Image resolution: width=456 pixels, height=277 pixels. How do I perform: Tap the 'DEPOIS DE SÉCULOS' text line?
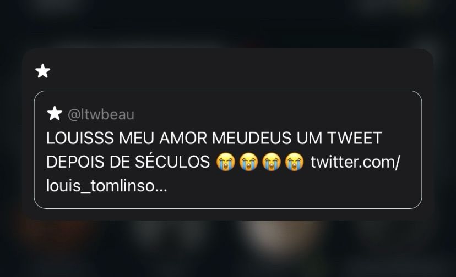pyautogui.click(x=128, y=162)
